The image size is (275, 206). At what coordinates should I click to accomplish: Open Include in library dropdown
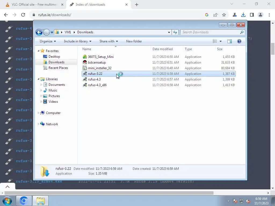click(78, 41)
